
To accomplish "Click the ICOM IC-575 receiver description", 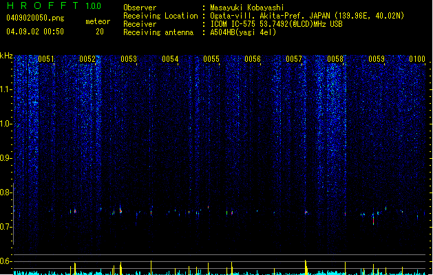I will 276,24.
